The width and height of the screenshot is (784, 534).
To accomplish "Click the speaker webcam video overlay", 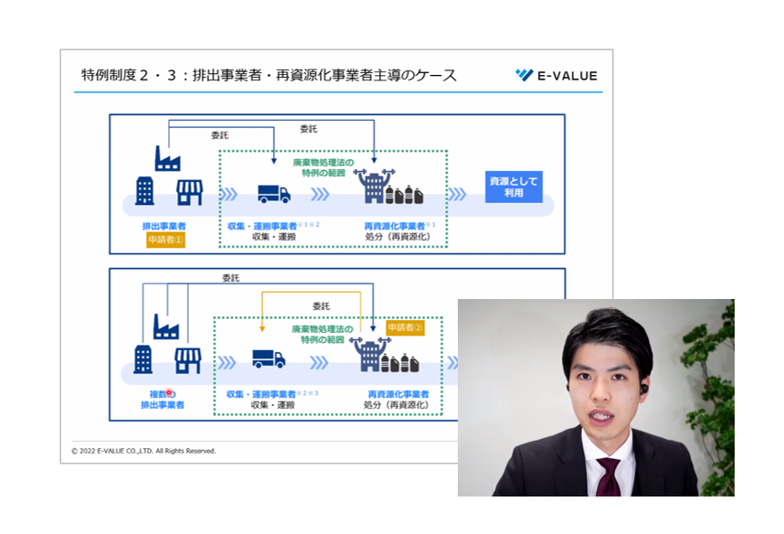I will (596, 398).
